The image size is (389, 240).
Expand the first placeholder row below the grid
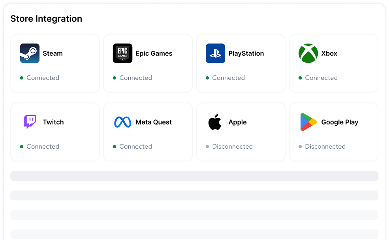[x=194, y=175]
